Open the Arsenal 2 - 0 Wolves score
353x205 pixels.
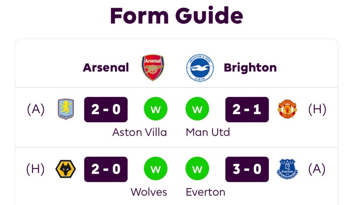[106, 169]
